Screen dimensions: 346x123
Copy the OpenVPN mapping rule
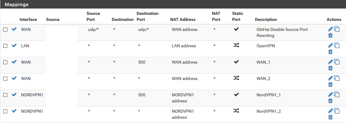(x=337, y=45)
